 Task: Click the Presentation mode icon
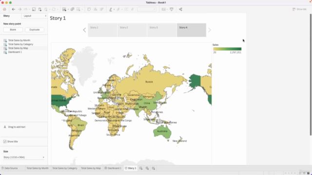(171, 9)
